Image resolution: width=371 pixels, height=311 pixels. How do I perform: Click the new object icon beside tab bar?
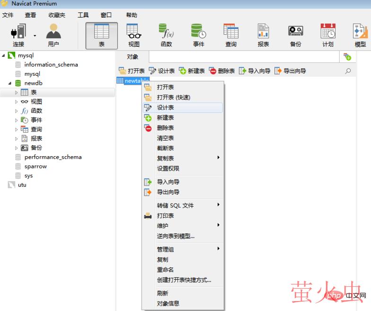(347, 57)
